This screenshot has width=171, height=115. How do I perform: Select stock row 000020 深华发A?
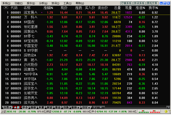click(x=85, y=88)
